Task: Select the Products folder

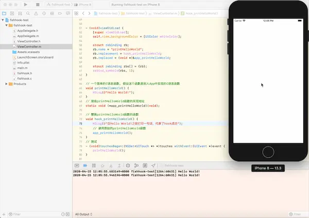Action: pyautogui.click(x=20, y=84)
